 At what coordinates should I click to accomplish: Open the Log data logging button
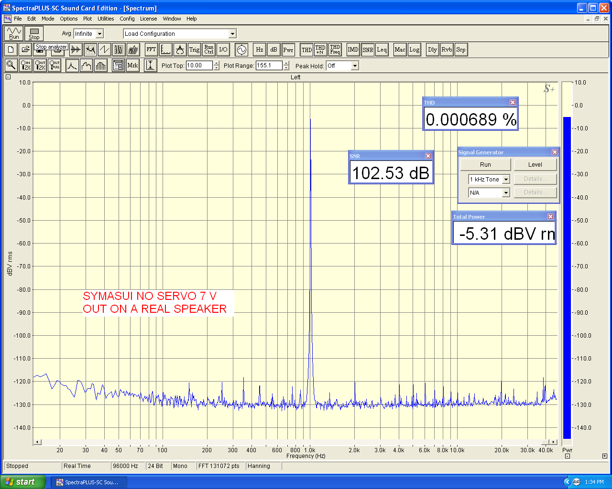[414, 49]
